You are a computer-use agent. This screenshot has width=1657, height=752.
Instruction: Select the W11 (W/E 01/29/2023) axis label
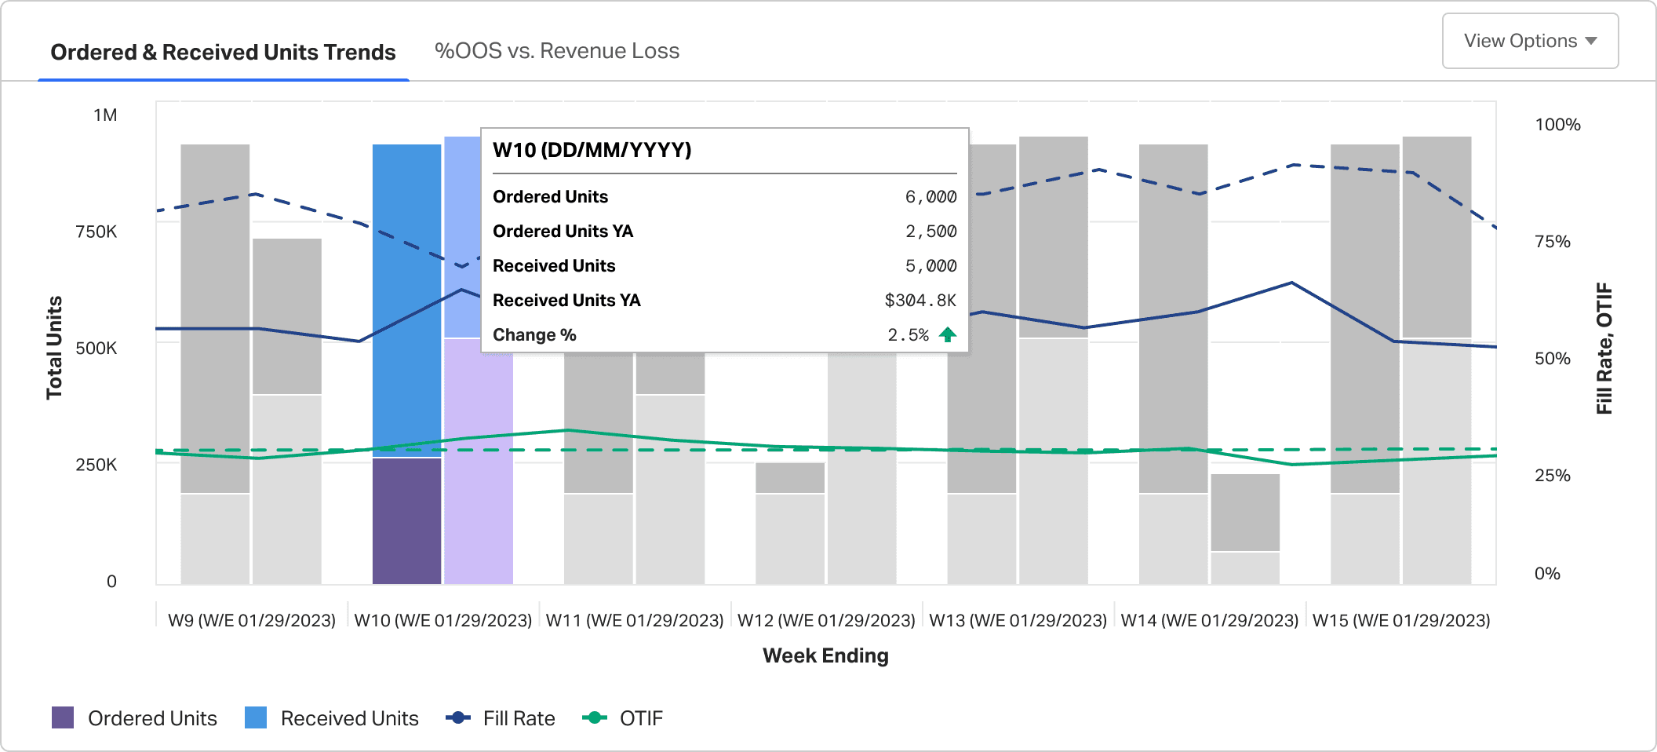[635, 620]
